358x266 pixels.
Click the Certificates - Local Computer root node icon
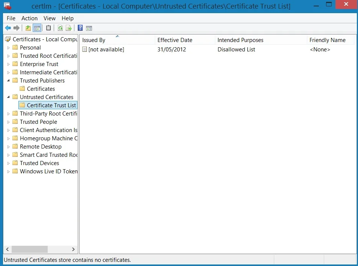[8, 39]
